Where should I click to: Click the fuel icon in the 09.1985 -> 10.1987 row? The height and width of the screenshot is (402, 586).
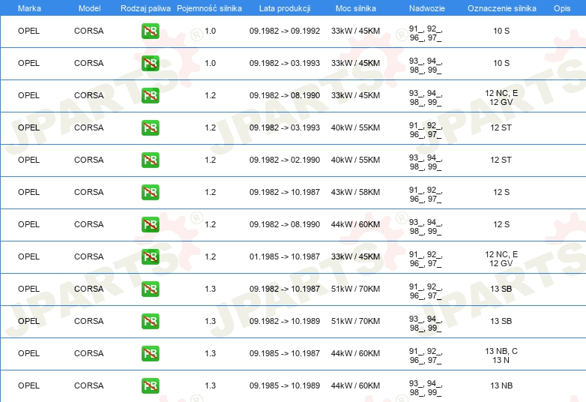pos(150,353)
